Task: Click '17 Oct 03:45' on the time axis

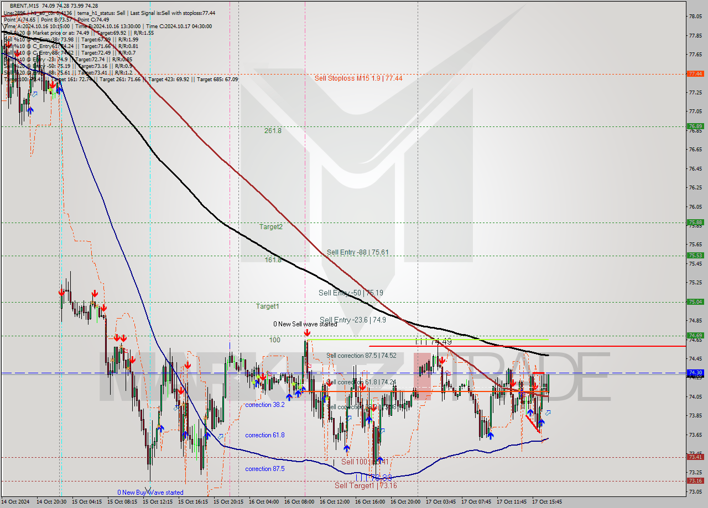Action: [441, 502]
